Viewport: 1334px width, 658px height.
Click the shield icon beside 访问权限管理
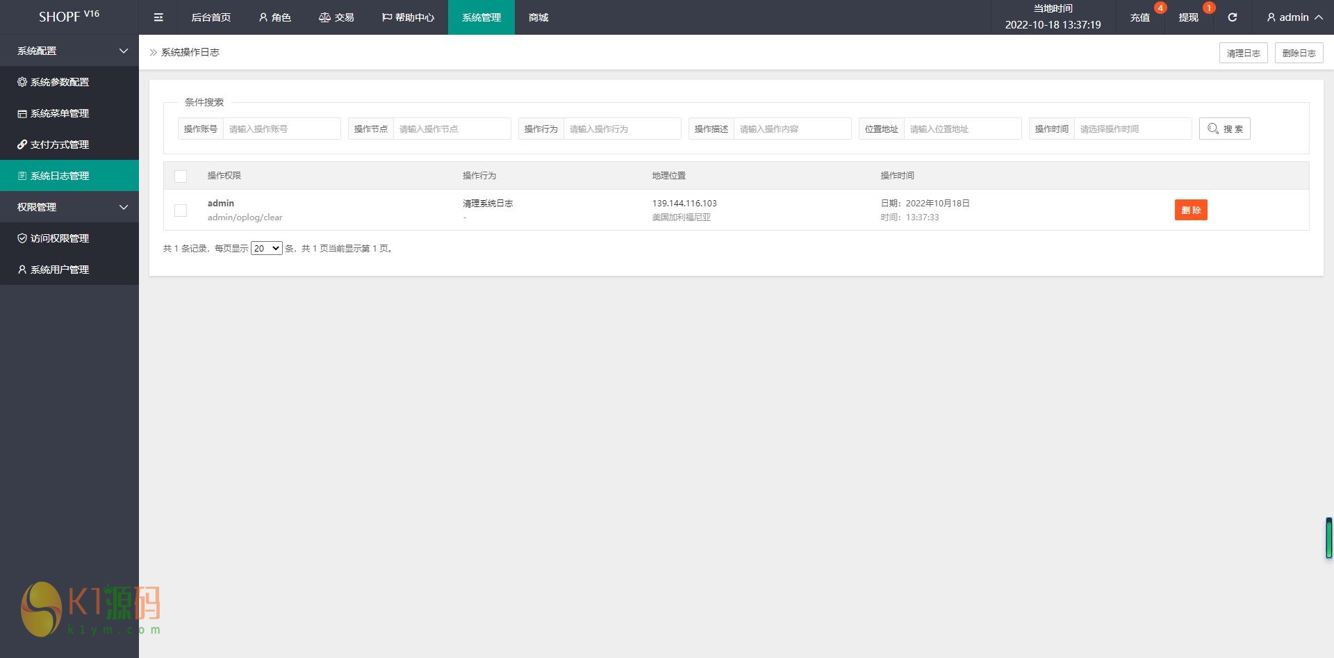[22, 238]
